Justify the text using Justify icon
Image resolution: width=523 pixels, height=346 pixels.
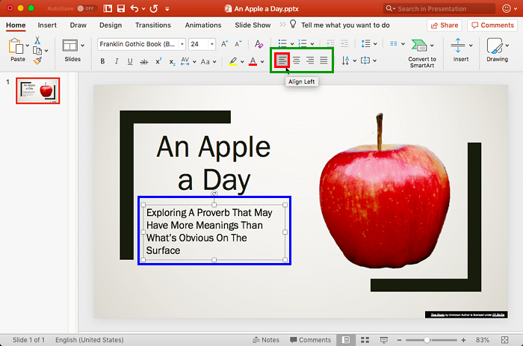point(324,61)
